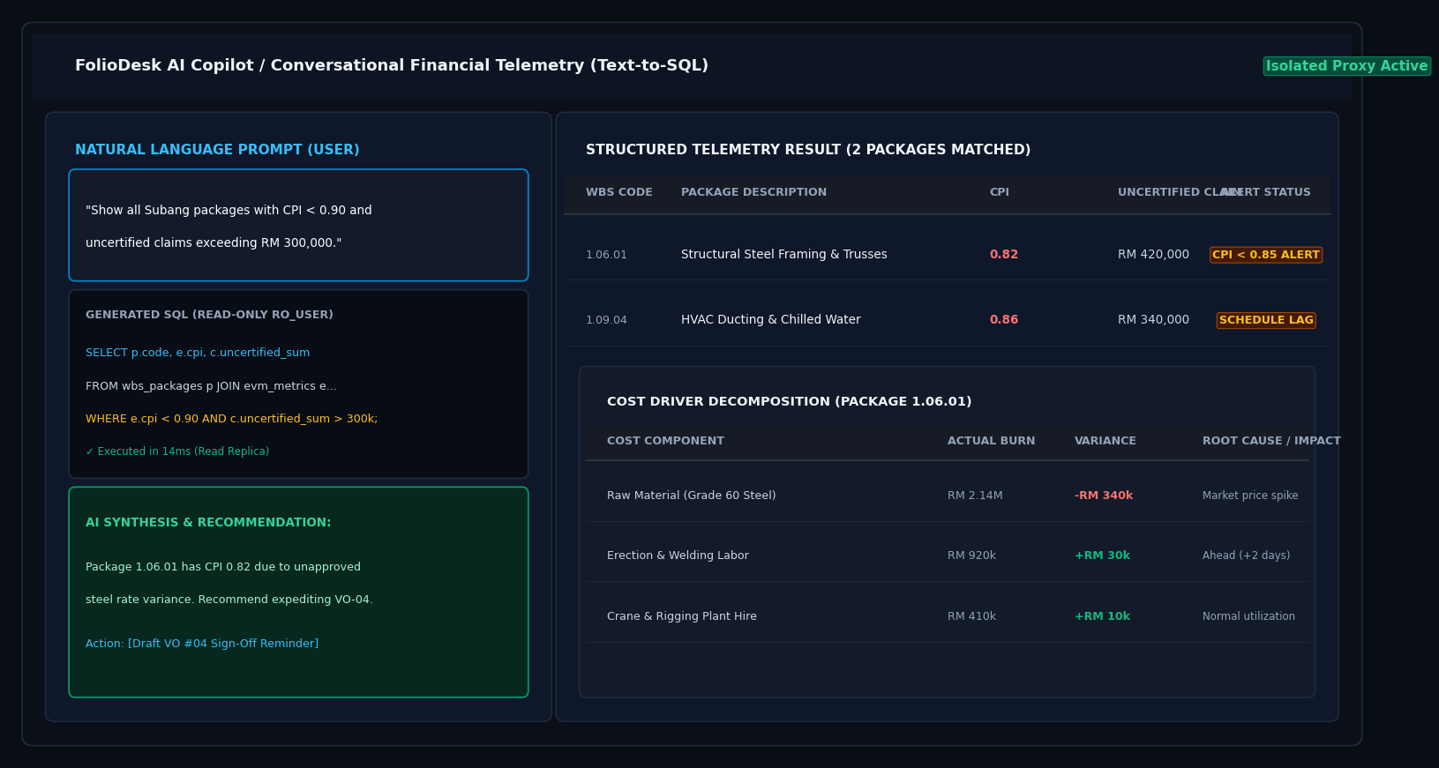The height and width of the screenshot is (768, 1439).
Task: Click the Ahead (+2 days) impact note
Action: pos(1246,555)
